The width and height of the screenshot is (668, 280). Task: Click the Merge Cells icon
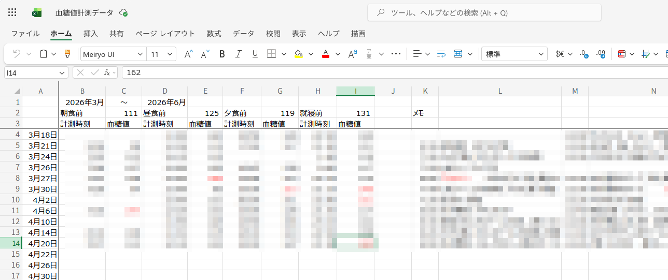coord(458,54)
